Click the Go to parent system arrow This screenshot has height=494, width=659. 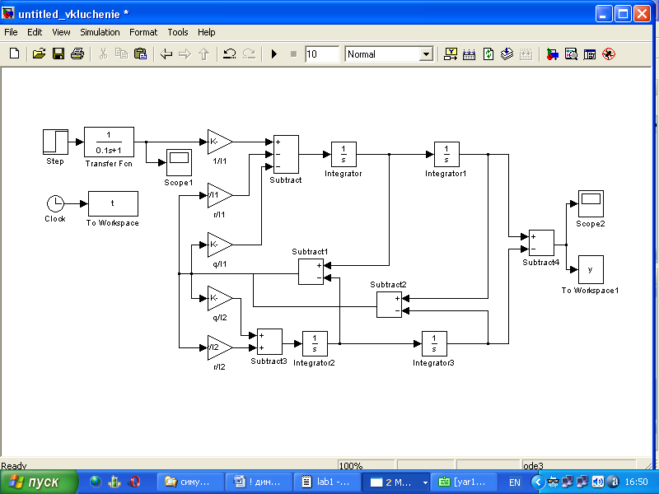click(x=203, y=54)
